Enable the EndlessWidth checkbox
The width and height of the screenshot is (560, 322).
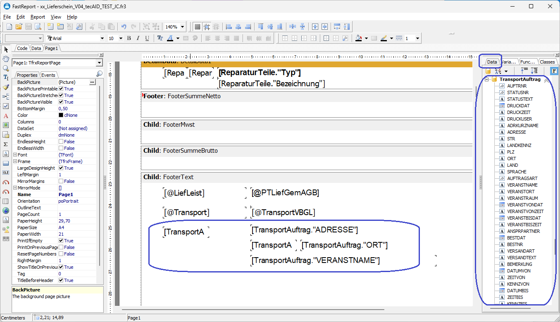pos(61,148)
